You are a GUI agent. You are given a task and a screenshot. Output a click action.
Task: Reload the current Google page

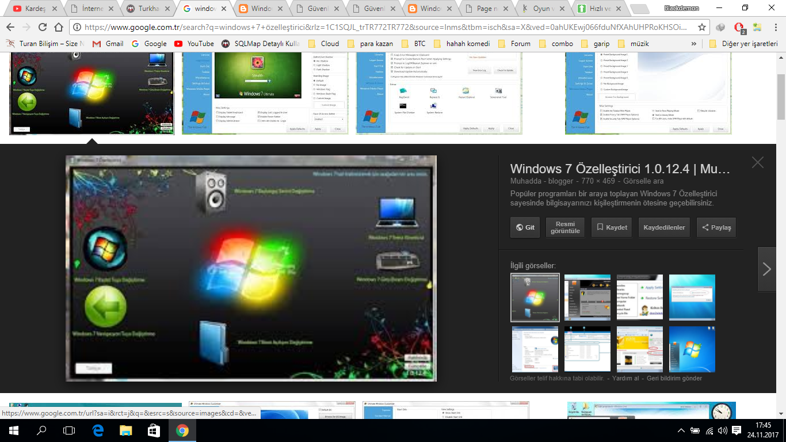pyautogui.click(x=42, y=27)
